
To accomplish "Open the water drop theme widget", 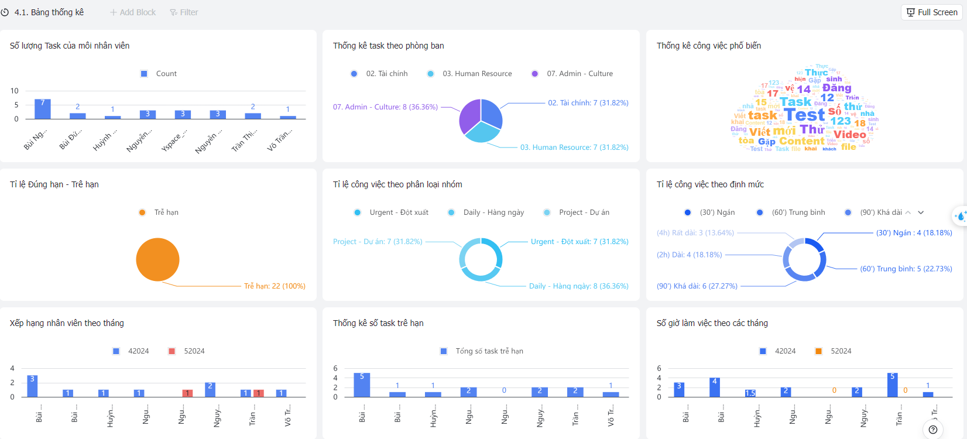I will click(960, 216).
